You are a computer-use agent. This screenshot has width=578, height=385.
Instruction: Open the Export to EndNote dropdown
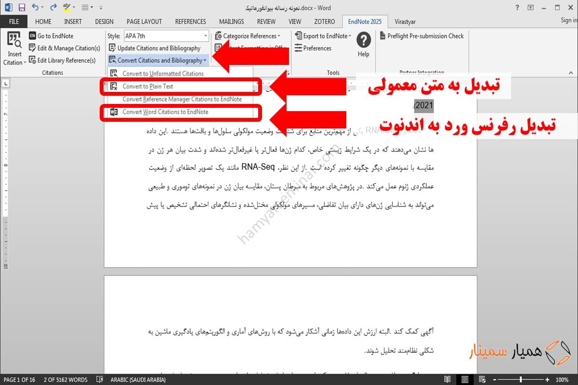pos(323,36)
